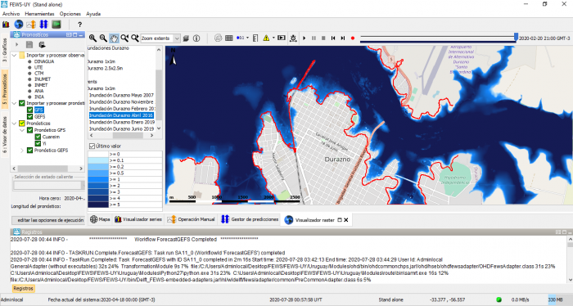573x306 pixels.
Task: Click the save icon in Pronosticos panel
Action: click(x=29, y=44)
